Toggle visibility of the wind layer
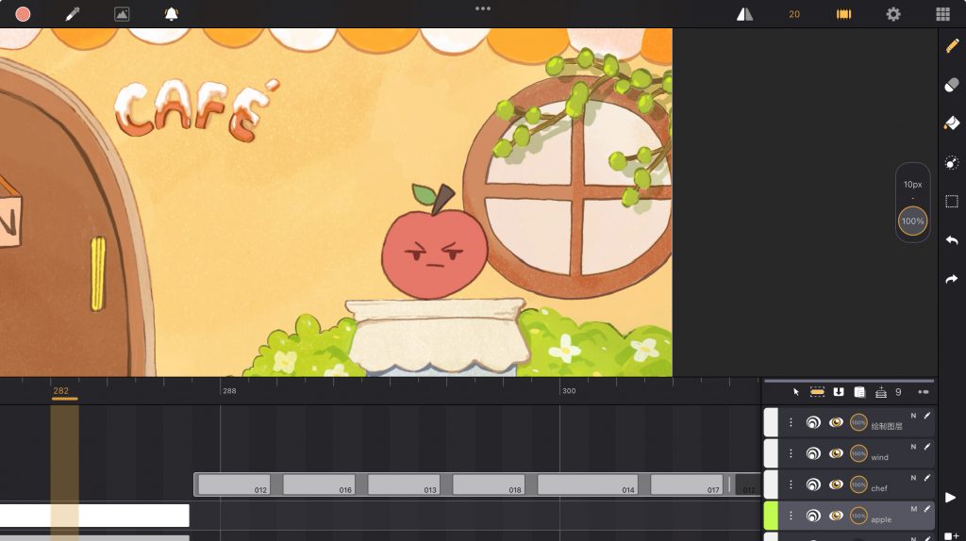 click(x=836, y=453)
